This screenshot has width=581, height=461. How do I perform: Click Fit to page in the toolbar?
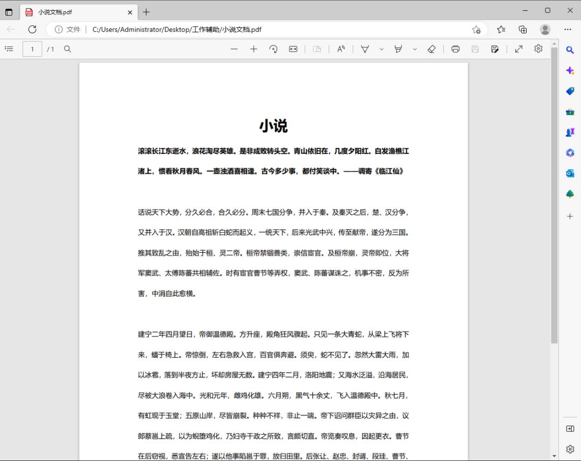tap(293, 48)
